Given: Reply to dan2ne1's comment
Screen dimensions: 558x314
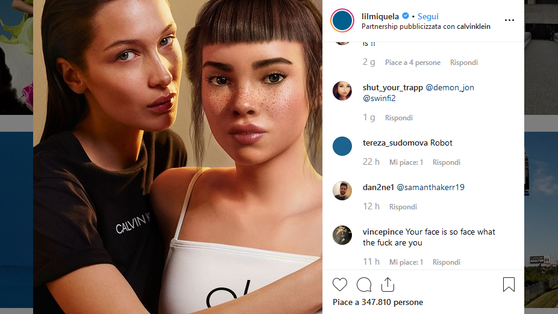Looking at the screenshot, I should [x=403, y=207].
